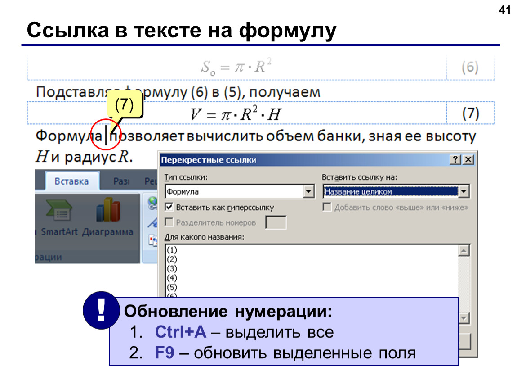The height and width of the screenshot is (389, 517).
Task: Click the help ? button in the dialog title
Action: pyautogui.click(x=455, y=160)
